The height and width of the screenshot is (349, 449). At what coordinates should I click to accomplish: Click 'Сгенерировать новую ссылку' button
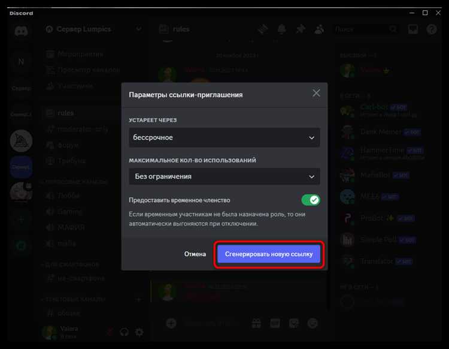[x=269, y=254]
